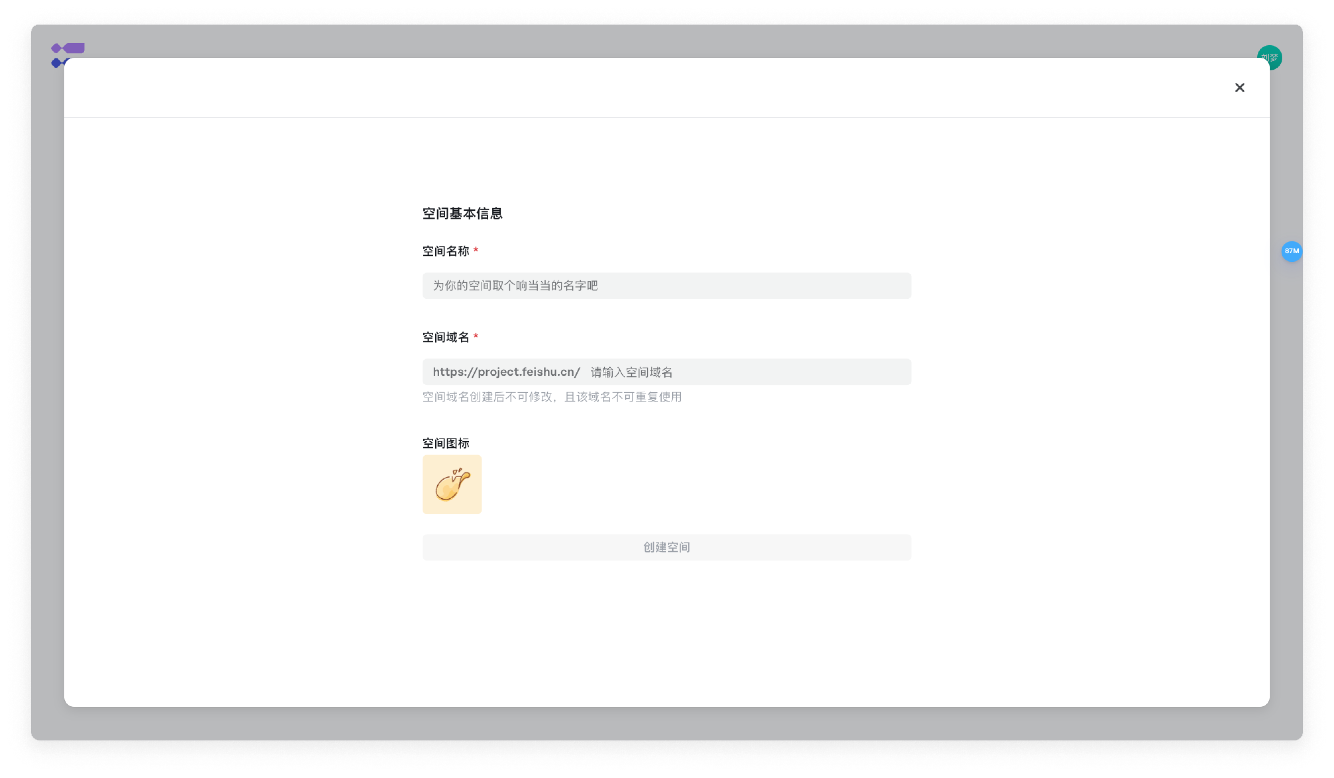Open the green user avatar menu
Viewport: 1334px width, 778px height.
pyautogui.click(x=1269, y=57)
